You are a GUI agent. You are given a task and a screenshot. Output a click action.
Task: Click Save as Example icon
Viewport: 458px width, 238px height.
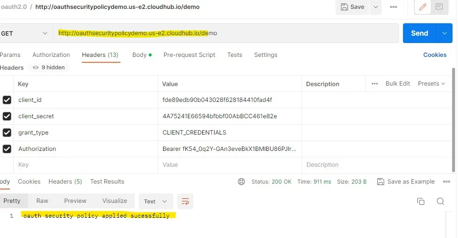(380, 182)
